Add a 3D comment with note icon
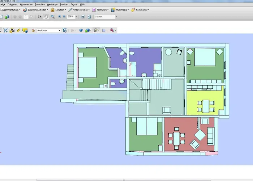The image size is (253, 181). tap(25, 30)
